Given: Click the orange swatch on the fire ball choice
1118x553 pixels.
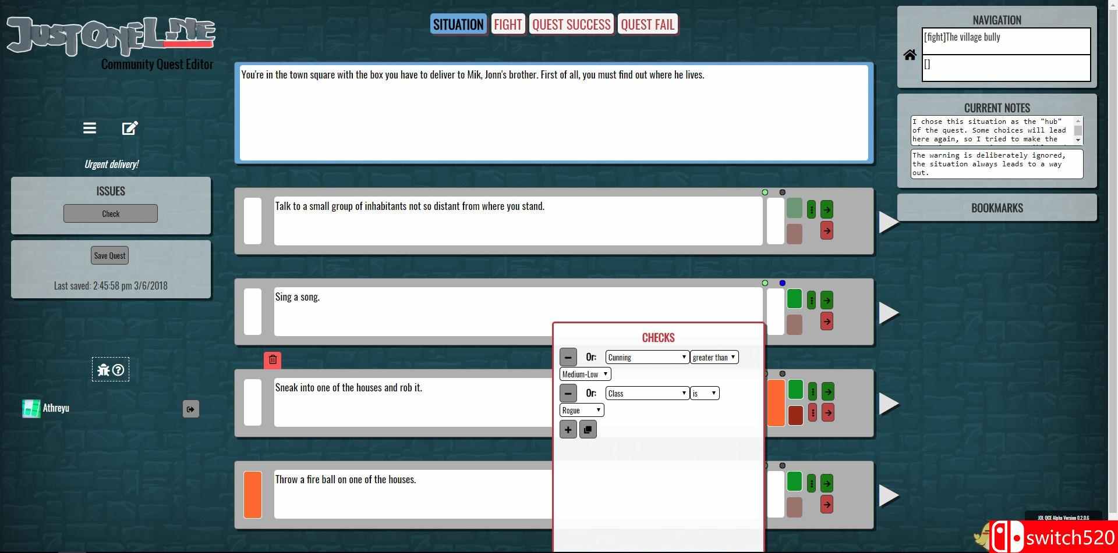Looking at the screenshot, I should 253,495.
